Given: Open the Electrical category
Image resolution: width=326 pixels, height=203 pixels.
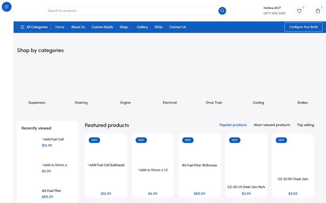Looking at the screenshot, I should (170, 102).
